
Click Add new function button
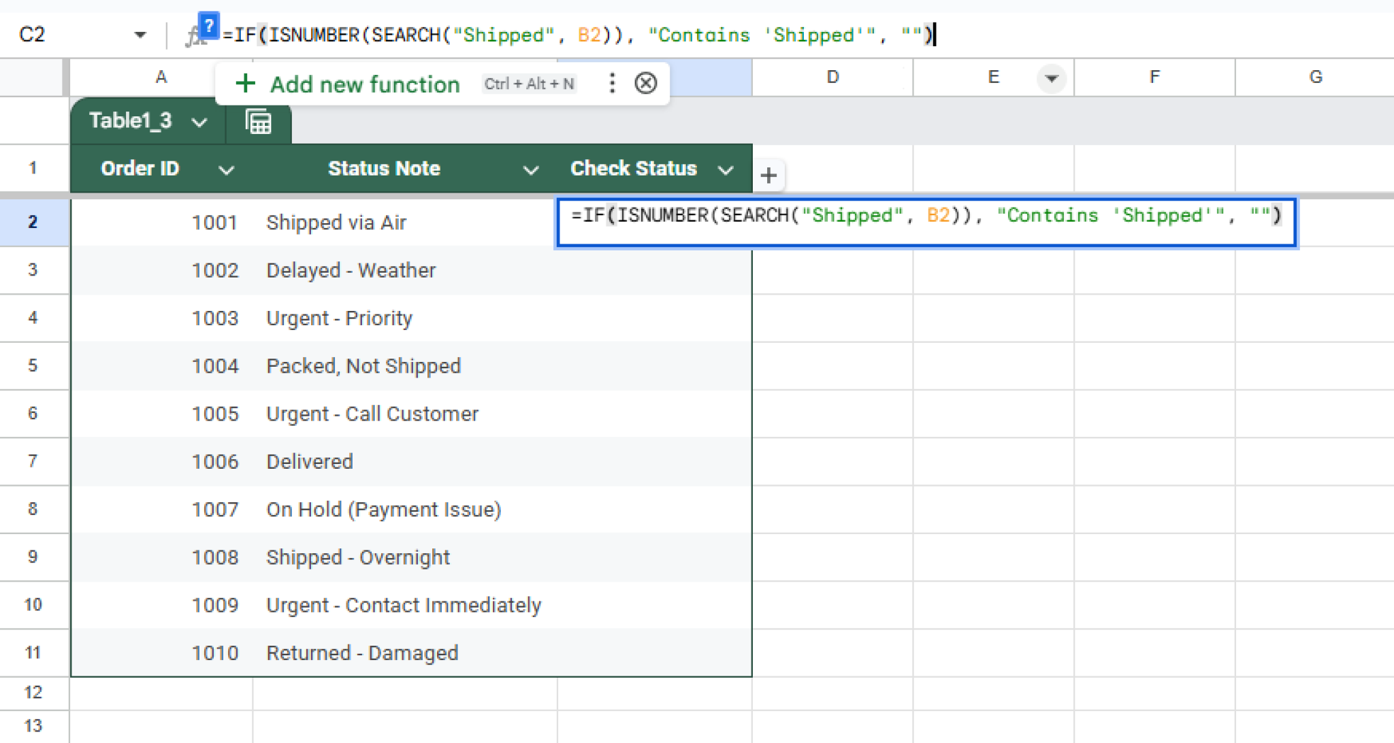(364, 84)
